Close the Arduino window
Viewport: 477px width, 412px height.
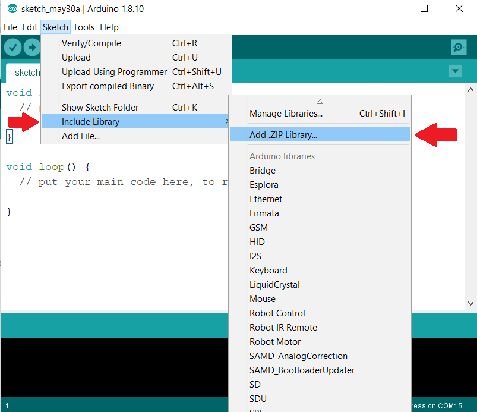tap(459, 8)
